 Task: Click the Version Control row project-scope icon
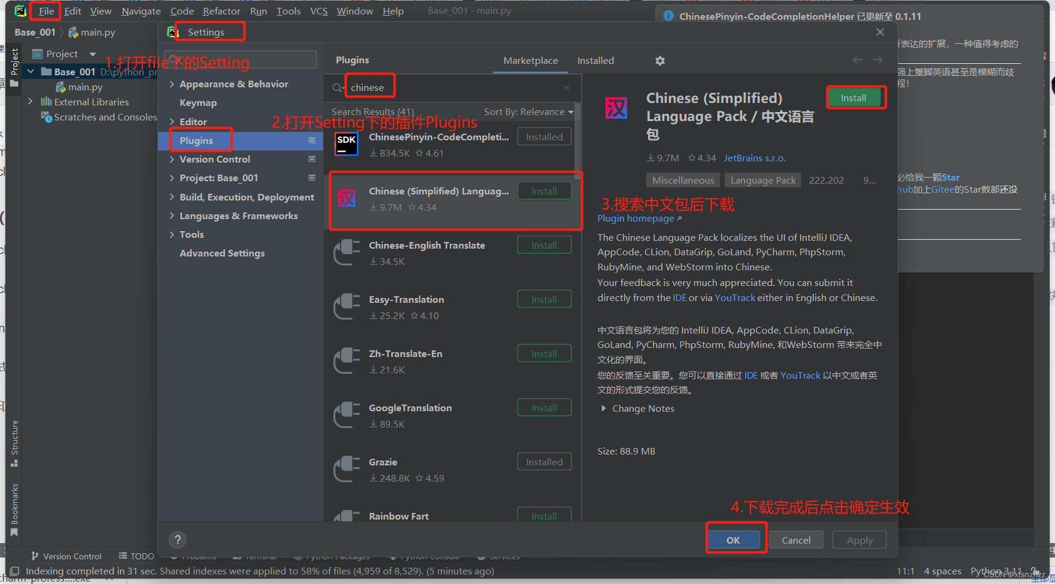(312, 159)
